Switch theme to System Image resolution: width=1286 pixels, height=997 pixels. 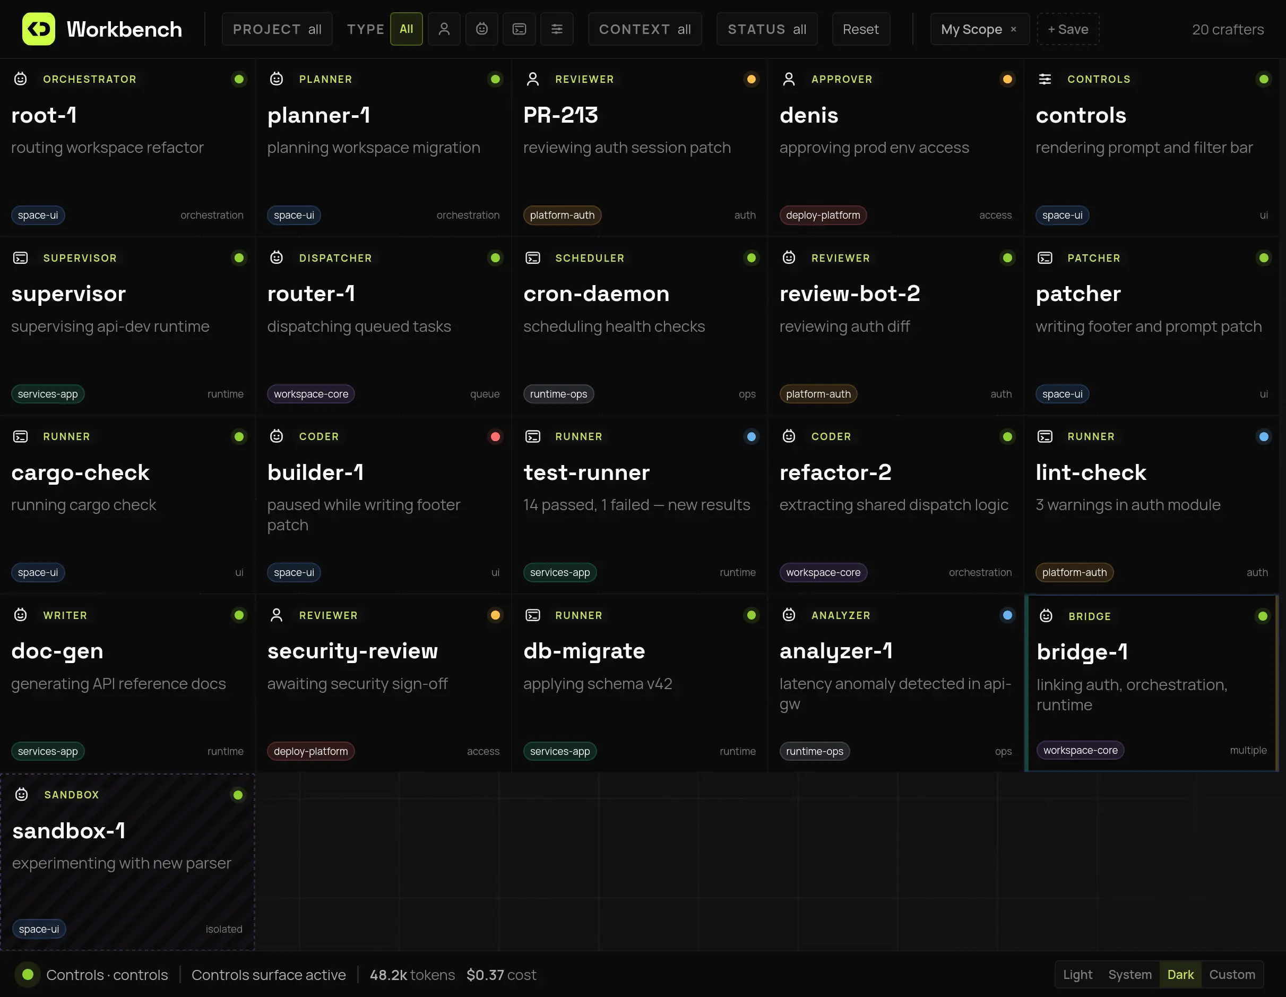click(x=1129, y=975)
